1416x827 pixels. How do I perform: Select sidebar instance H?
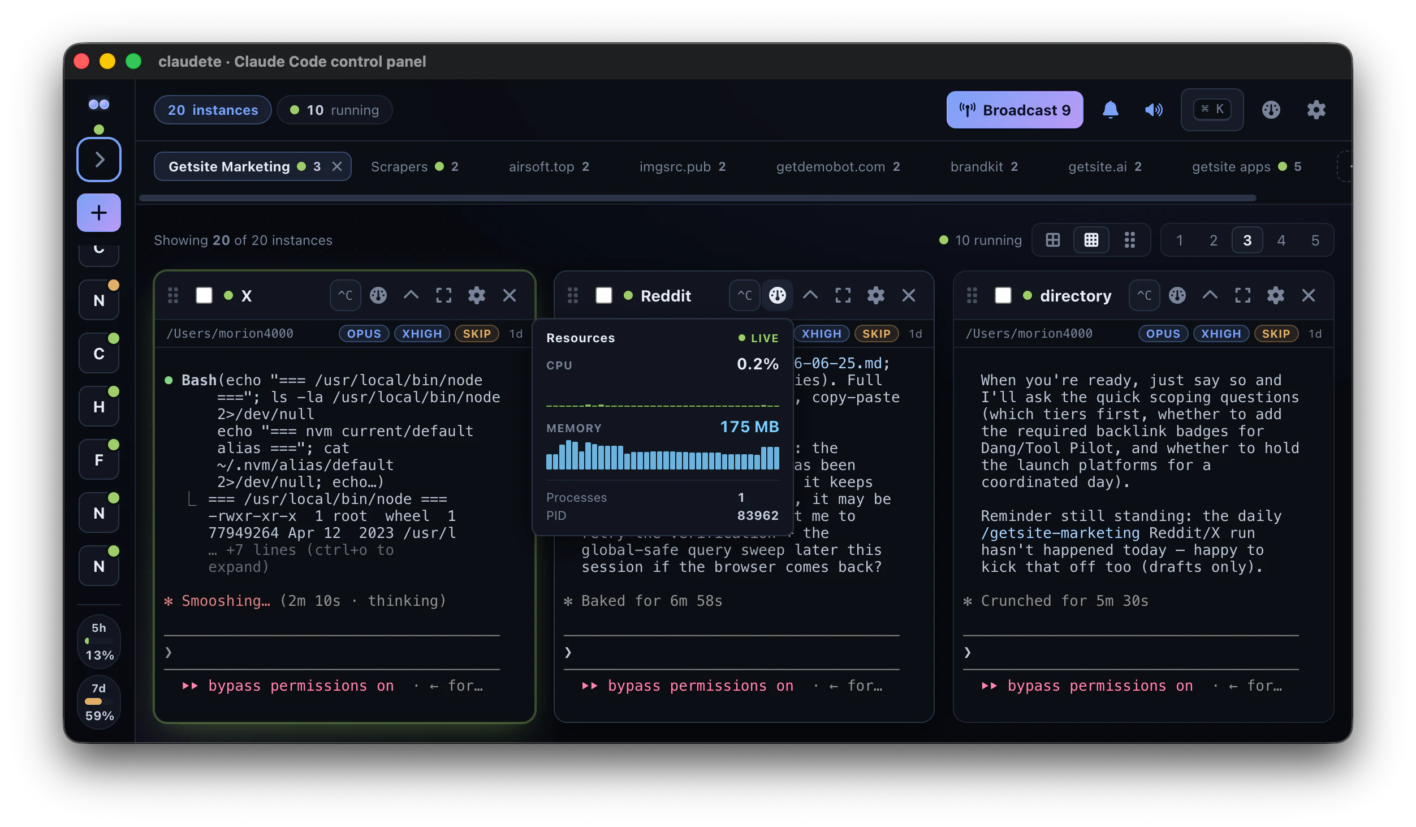point(99,407)
